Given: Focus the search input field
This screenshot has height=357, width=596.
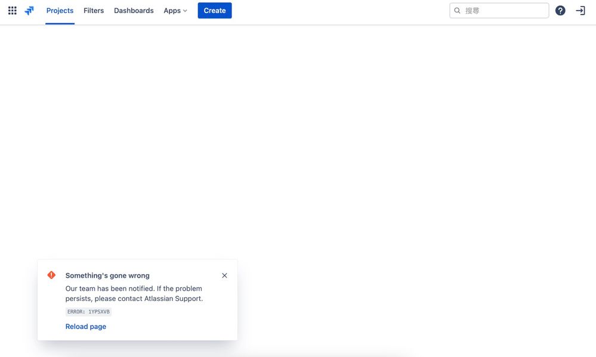Looking at the screenshot, I should click(x=499, y=11).
